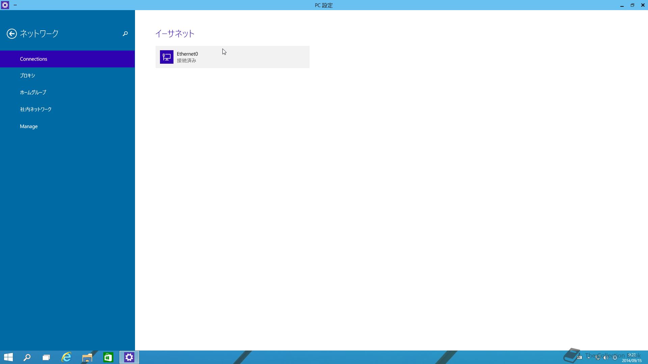Viewport: 648px width, 364px height.
Task: Launch Internet Explorer from the taskbar
Action: [x=66, y=357]
